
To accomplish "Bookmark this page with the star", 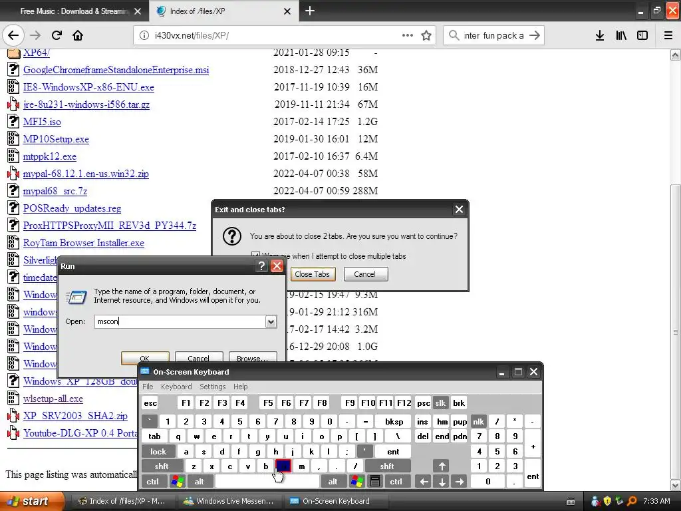I will [426, 35].
